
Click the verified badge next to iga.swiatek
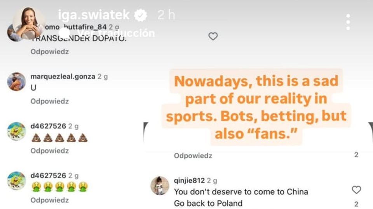[x=141, y=16]
